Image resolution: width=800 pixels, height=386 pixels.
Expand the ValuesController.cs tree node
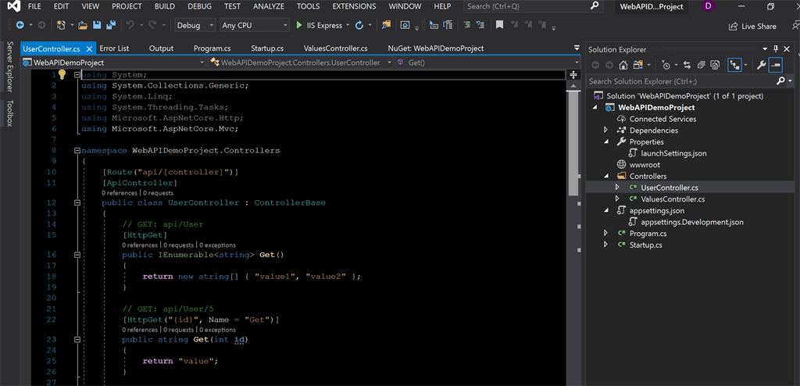point(617,199)
